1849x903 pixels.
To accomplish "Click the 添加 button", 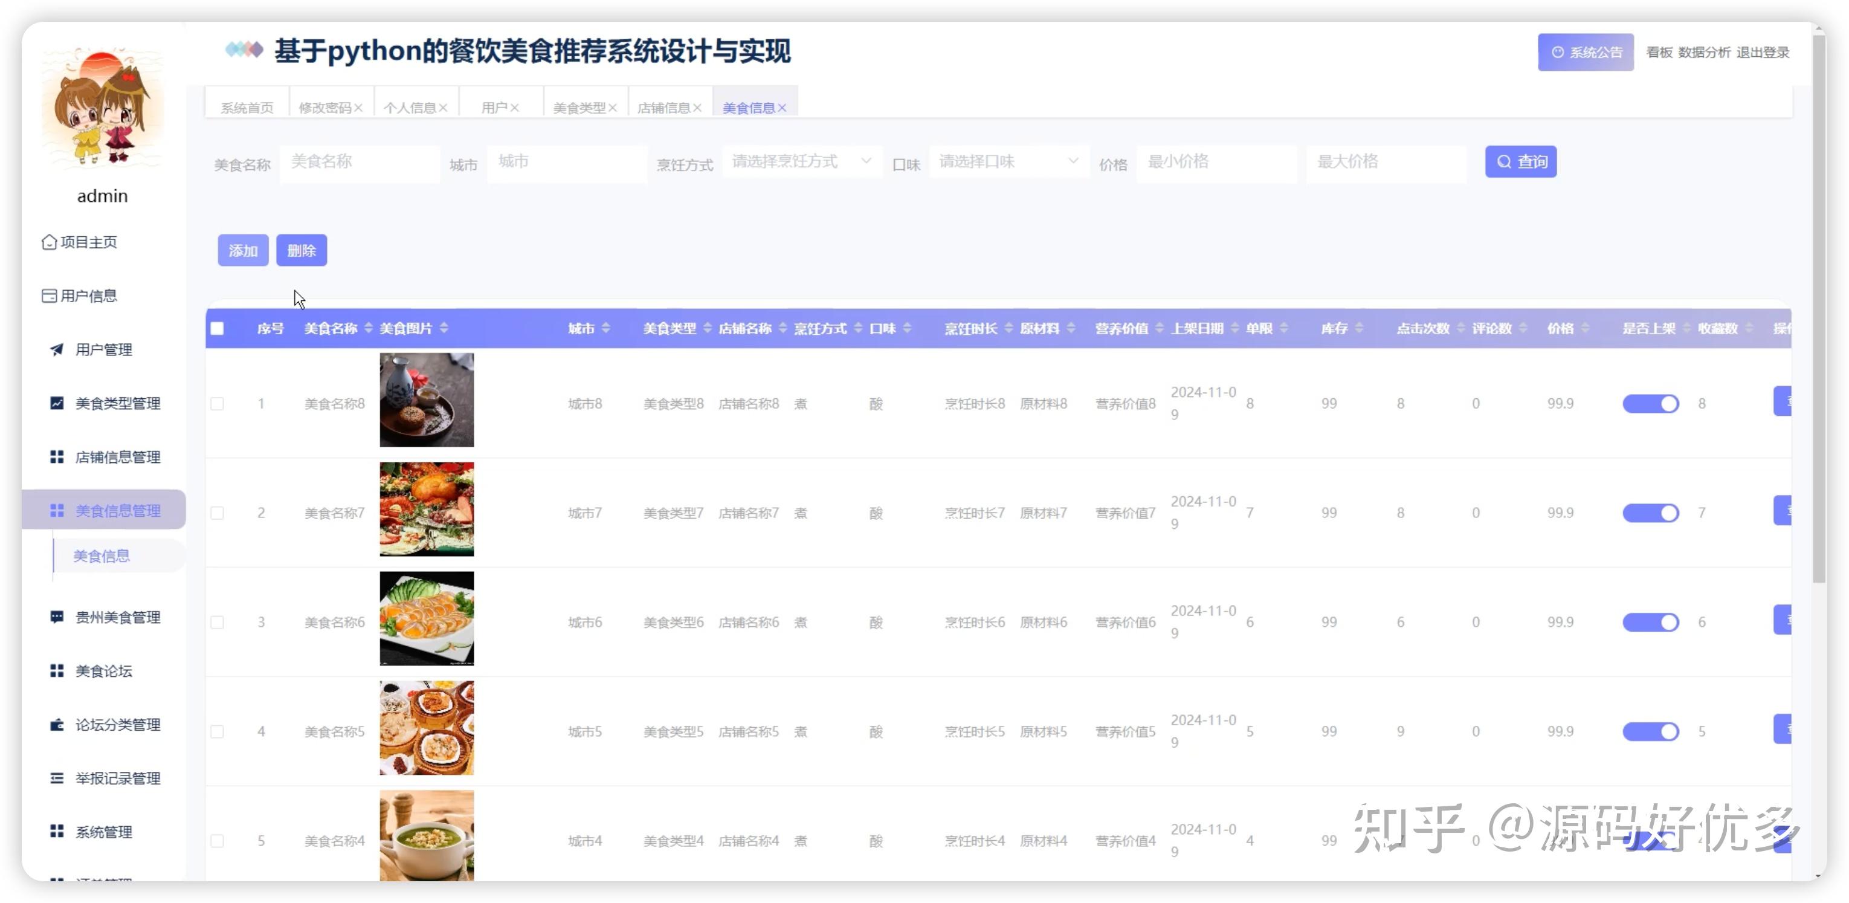I will pyautogui.click(x=243, y=250).
